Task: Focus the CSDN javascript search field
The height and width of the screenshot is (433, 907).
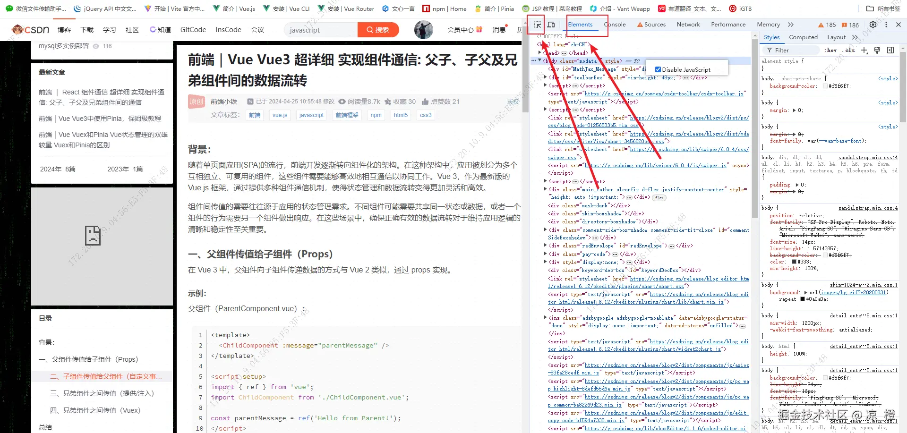Action: tap(321, 30)
